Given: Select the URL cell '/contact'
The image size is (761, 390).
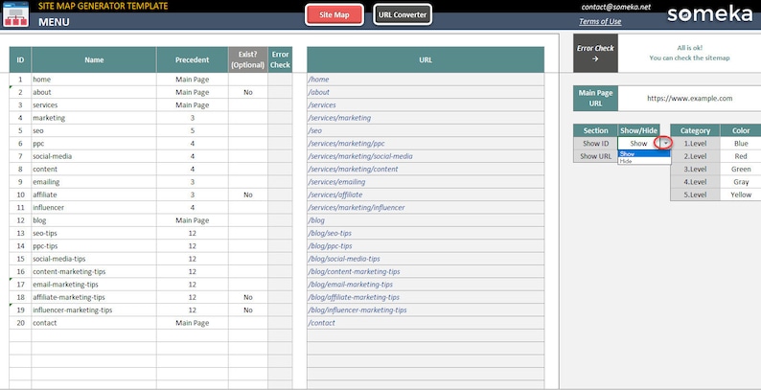Looking at the screenshot, I should tap(426, 323).
